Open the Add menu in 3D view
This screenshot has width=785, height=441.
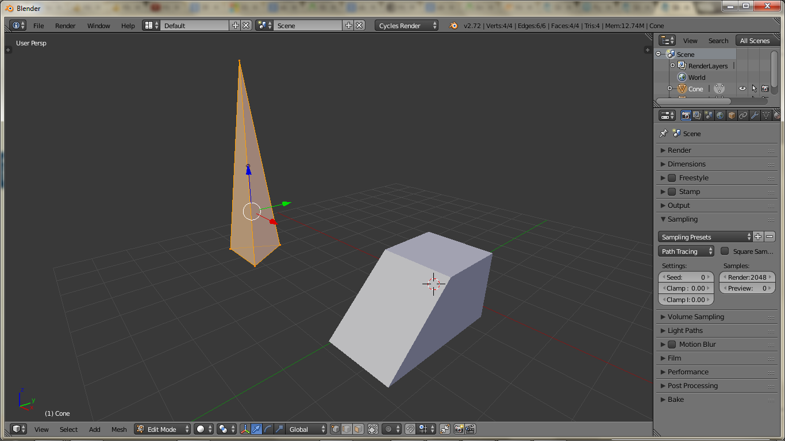94,429
